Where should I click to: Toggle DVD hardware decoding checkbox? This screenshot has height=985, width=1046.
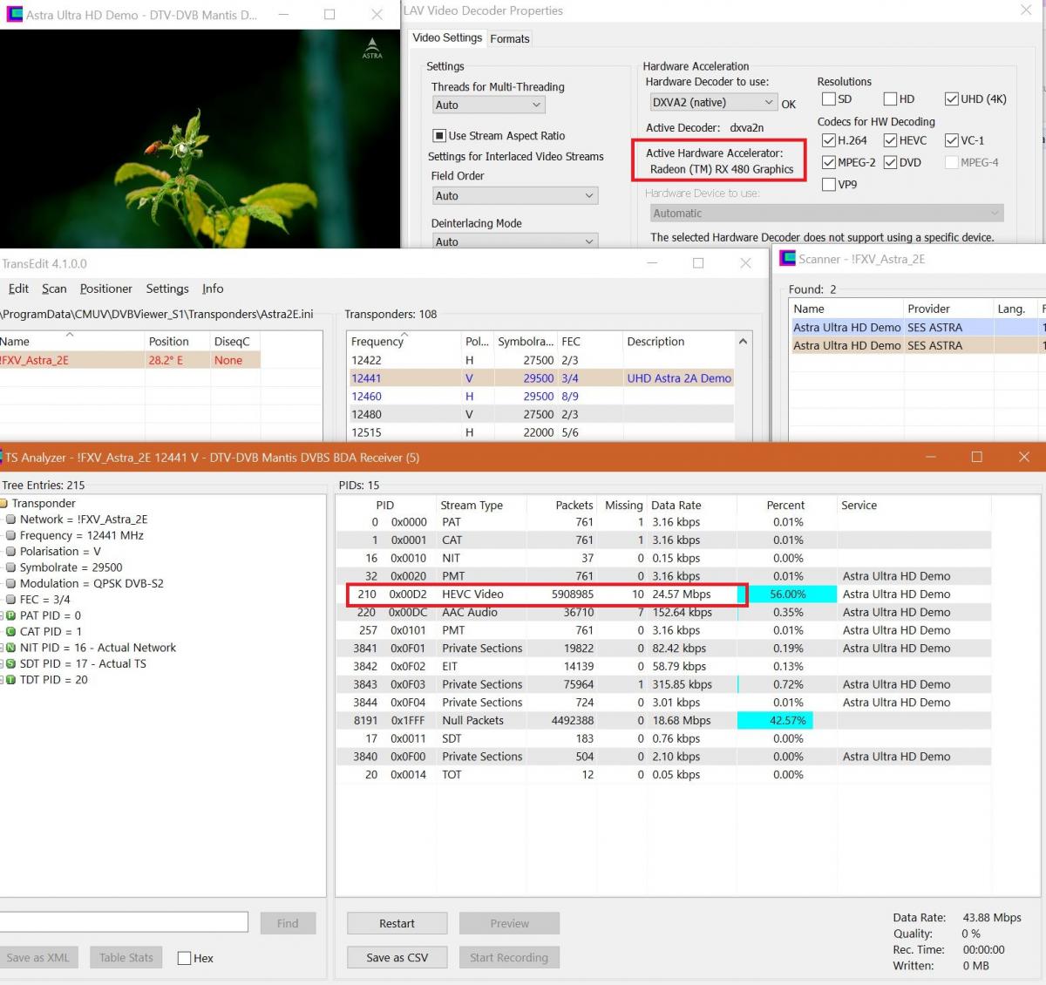(890, 162)
